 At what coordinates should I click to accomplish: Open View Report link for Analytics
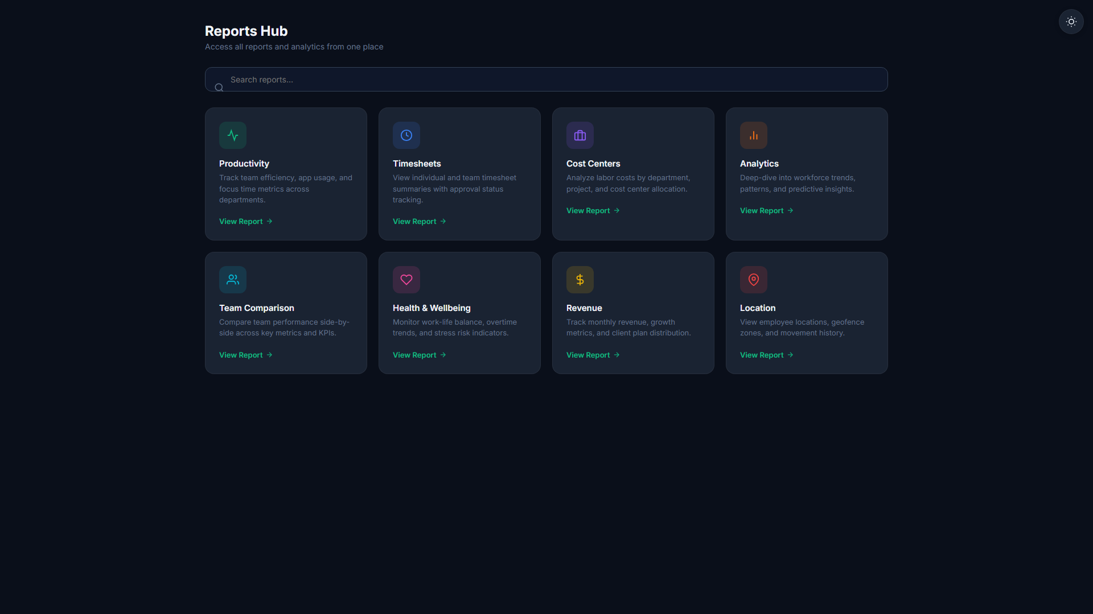(767, 211)
